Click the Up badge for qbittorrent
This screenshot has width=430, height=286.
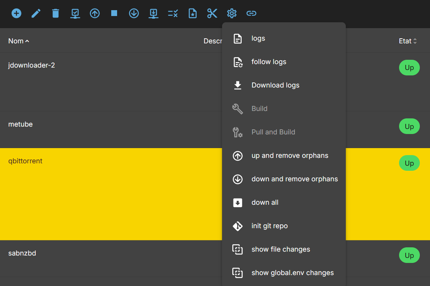click(409, 163)
